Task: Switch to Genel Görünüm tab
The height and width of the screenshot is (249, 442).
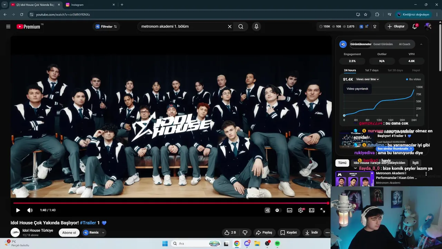Action: coord(383,44)
